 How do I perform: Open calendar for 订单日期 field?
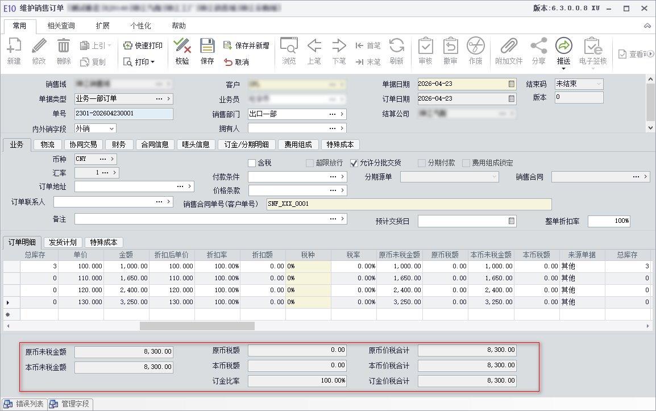point(511,99)
